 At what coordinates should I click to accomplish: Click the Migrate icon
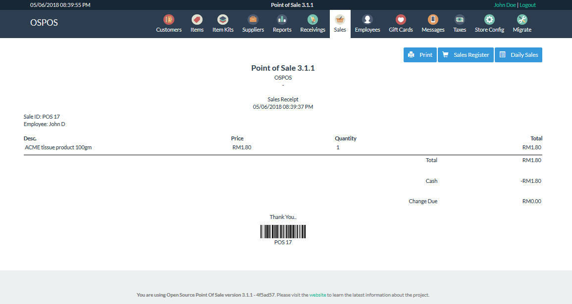[x=521, y=23]
